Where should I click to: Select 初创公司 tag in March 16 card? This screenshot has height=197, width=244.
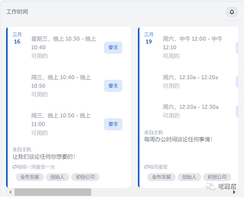point(85,177)
